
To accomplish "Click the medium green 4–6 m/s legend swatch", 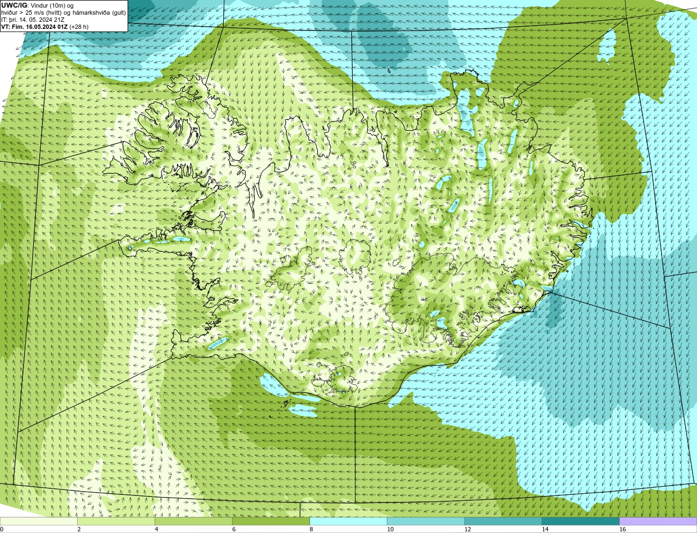I will tap(193, 521).
